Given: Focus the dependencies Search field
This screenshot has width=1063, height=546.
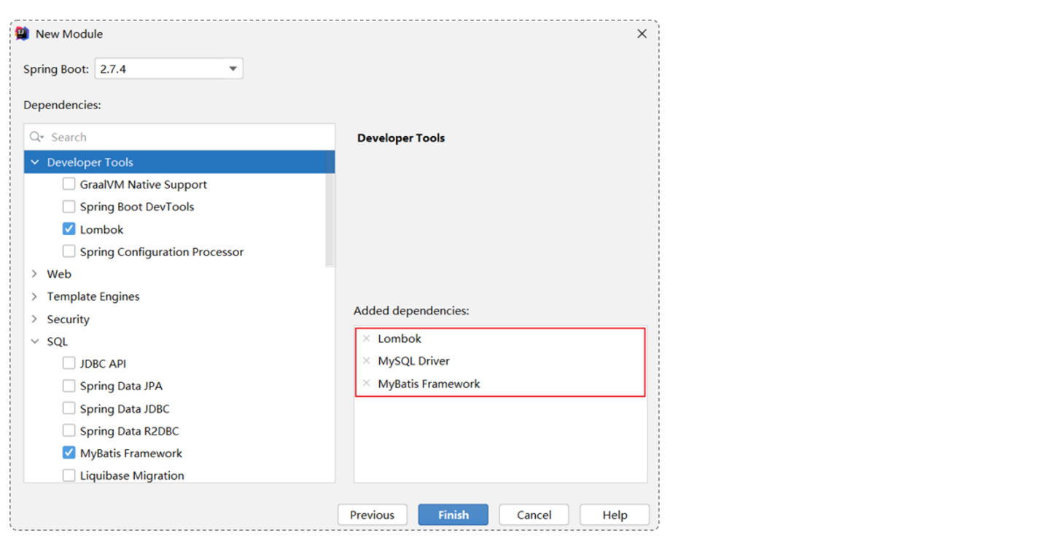Looking at the screenshot, I should click(x=179, y=137).
